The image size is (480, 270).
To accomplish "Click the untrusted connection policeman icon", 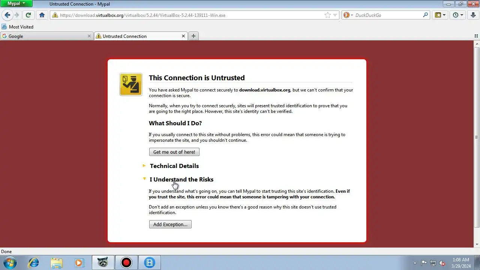I will click(131, 84).
